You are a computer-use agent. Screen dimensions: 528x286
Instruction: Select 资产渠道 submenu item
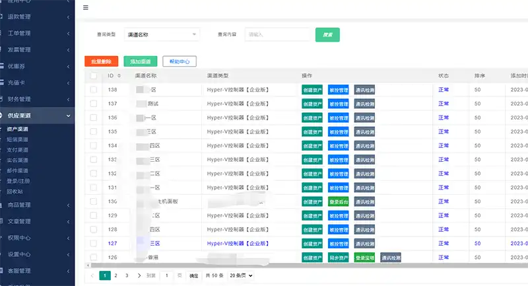pos(18,129)
